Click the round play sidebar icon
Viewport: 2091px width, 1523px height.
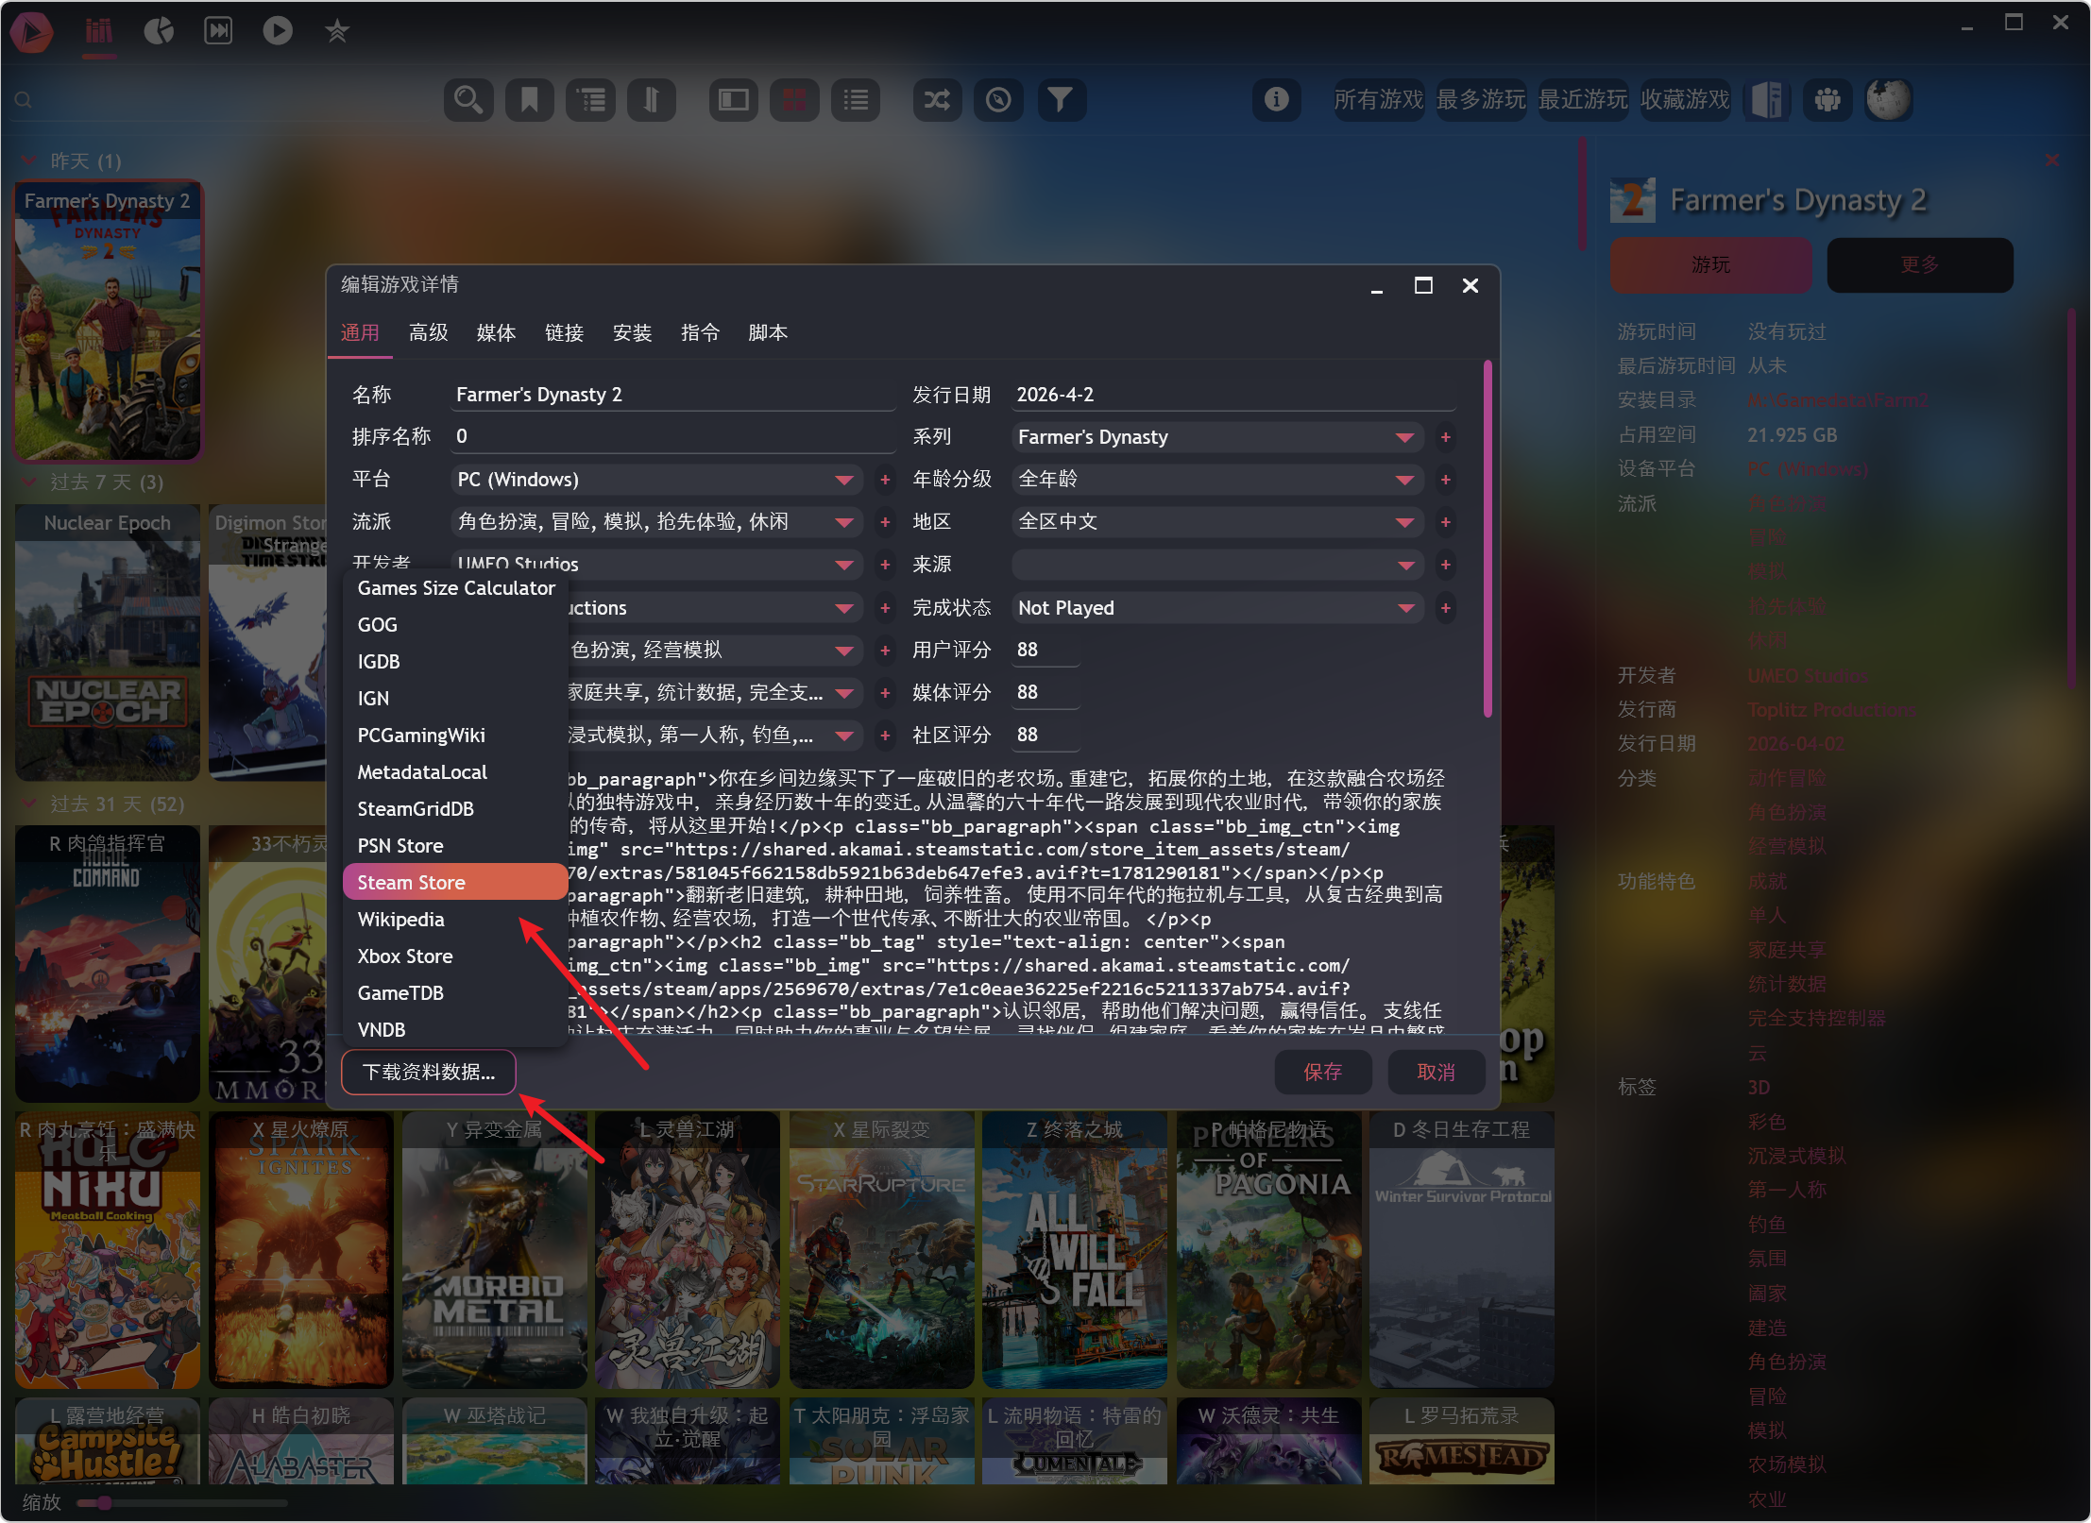tap(278, 31)
